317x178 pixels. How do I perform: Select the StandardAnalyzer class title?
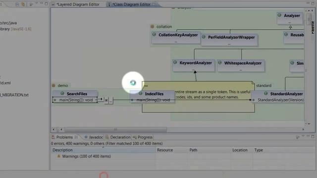pyautogui.click(x=286, y=94)
